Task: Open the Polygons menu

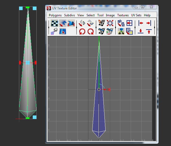Action: pyautogui.click(x=55, y=15)
